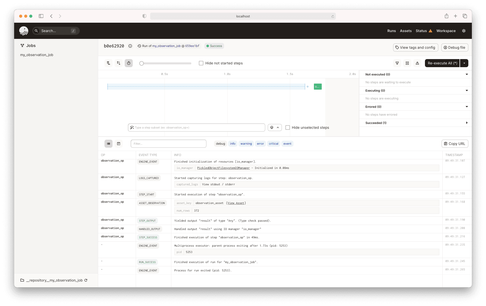The image size is (486, 306).
Task: Enable Hide not started steps
Action: click(x=201, y=63)
